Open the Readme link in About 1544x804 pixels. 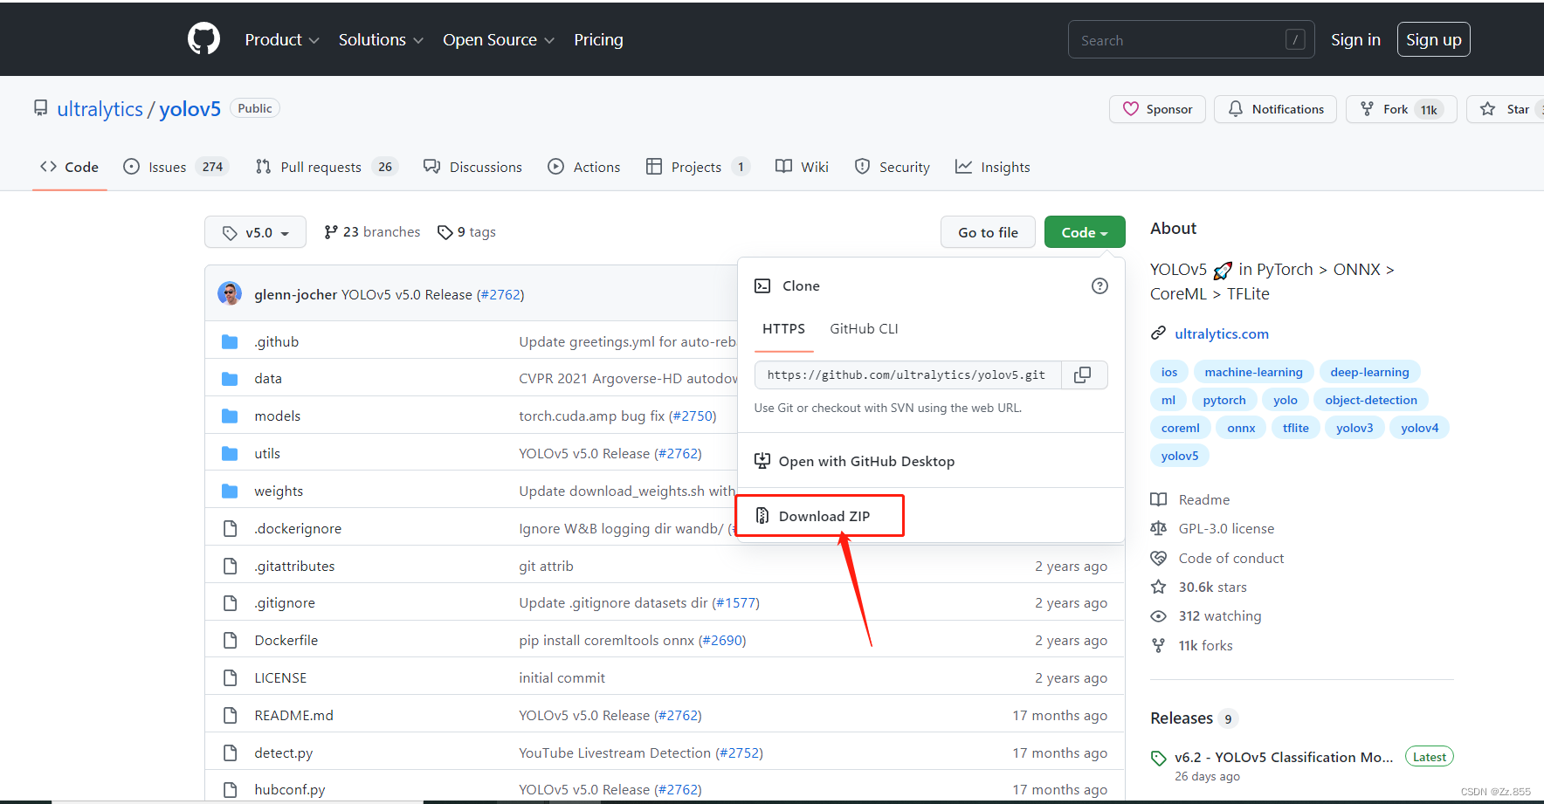point(1204,499)
